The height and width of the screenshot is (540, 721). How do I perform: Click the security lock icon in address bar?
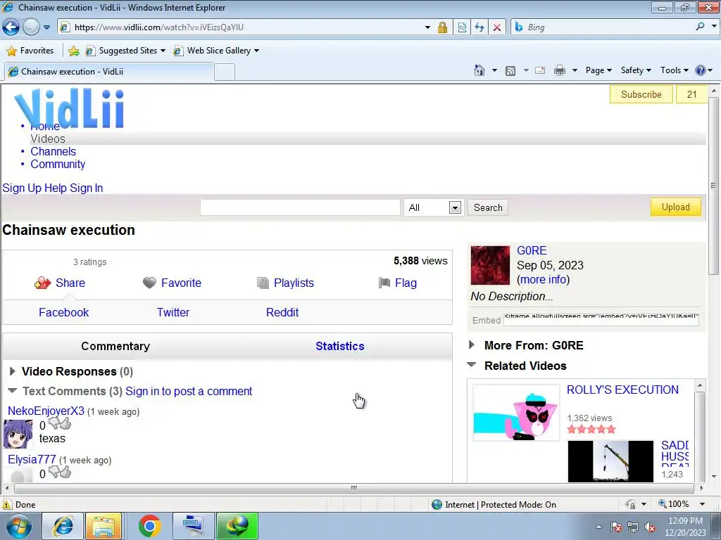[x=442, y=27]
